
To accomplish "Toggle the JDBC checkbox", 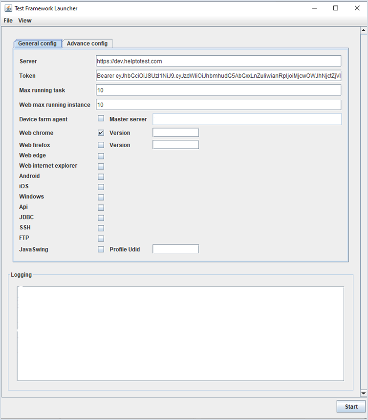I will click(x=101, y=218).
